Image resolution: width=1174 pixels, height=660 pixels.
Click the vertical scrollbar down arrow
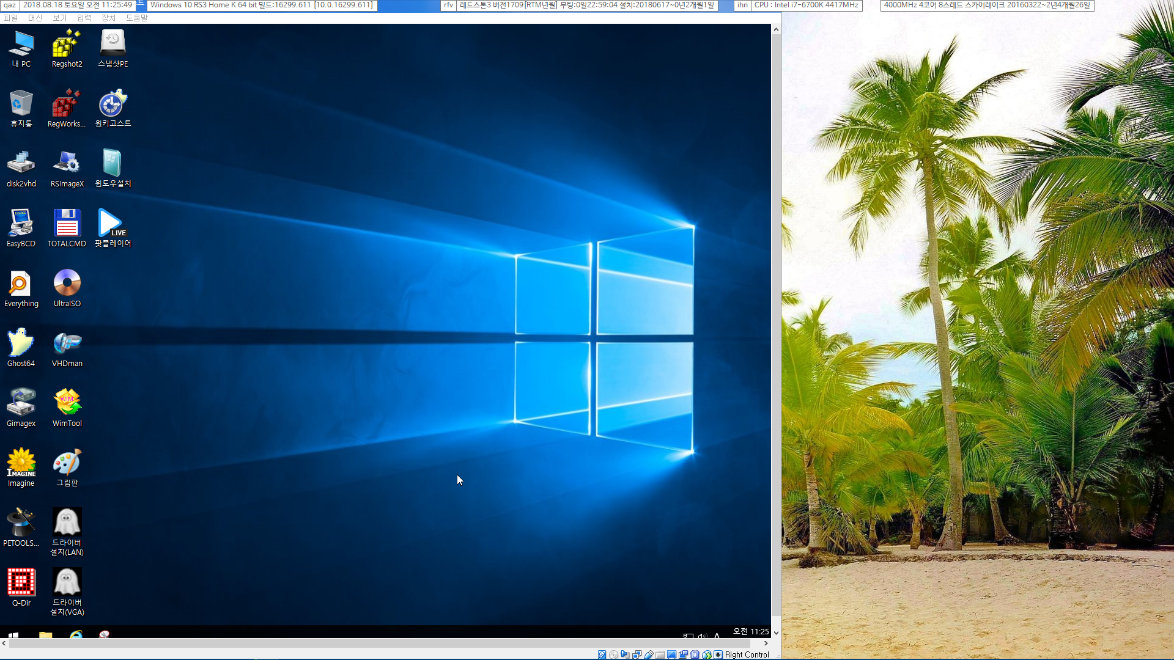coord(776,633)
